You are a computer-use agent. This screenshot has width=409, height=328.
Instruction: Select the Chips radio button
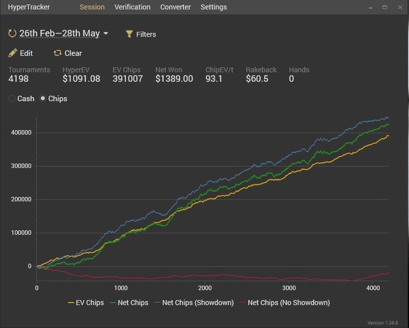[43, 99]
